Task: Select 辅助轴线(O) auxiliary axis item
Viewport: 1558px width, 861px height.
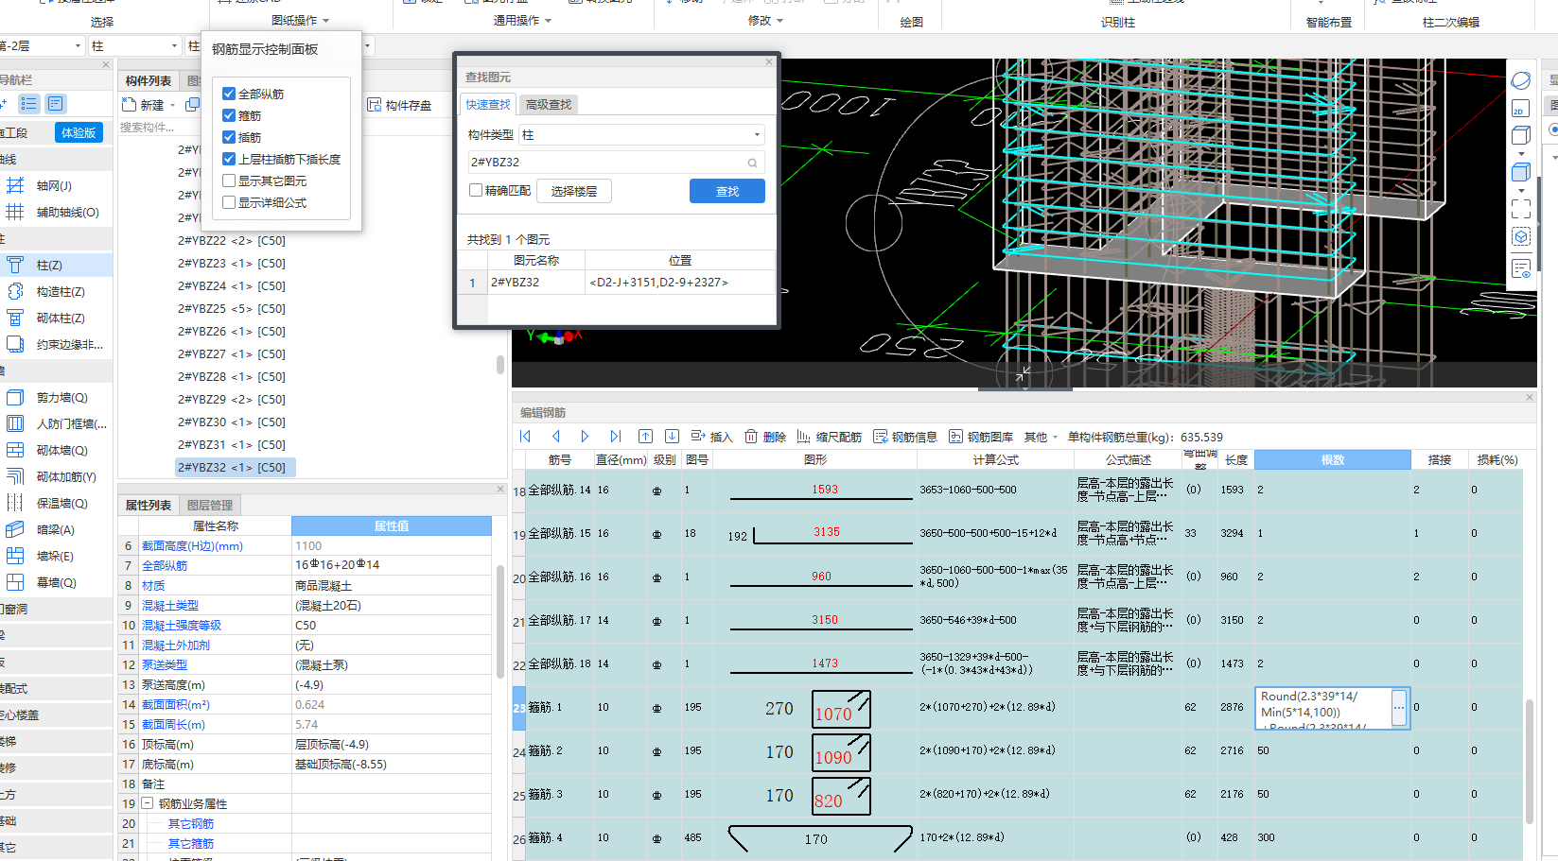Action: (x=54, y=213)
